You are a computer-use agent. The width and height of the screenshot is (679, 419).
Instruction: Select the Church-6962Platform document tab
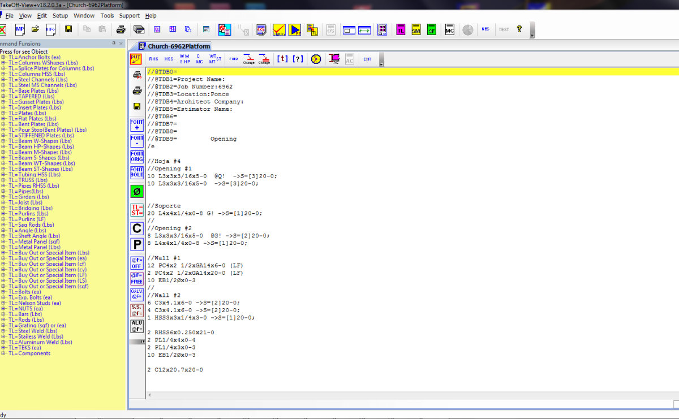174,46
